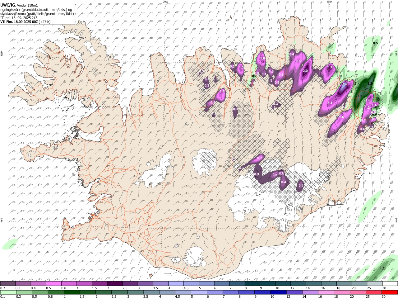Click the dark purple 2 snow-legend swatch

coord(115,283)
